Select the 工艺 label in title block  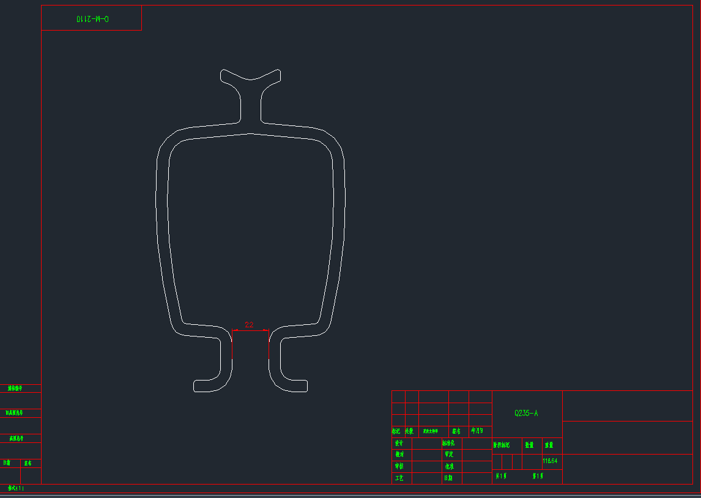tap(399, 478)
